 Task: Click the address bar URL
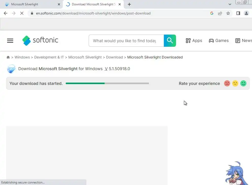click(x=93, y=13)
